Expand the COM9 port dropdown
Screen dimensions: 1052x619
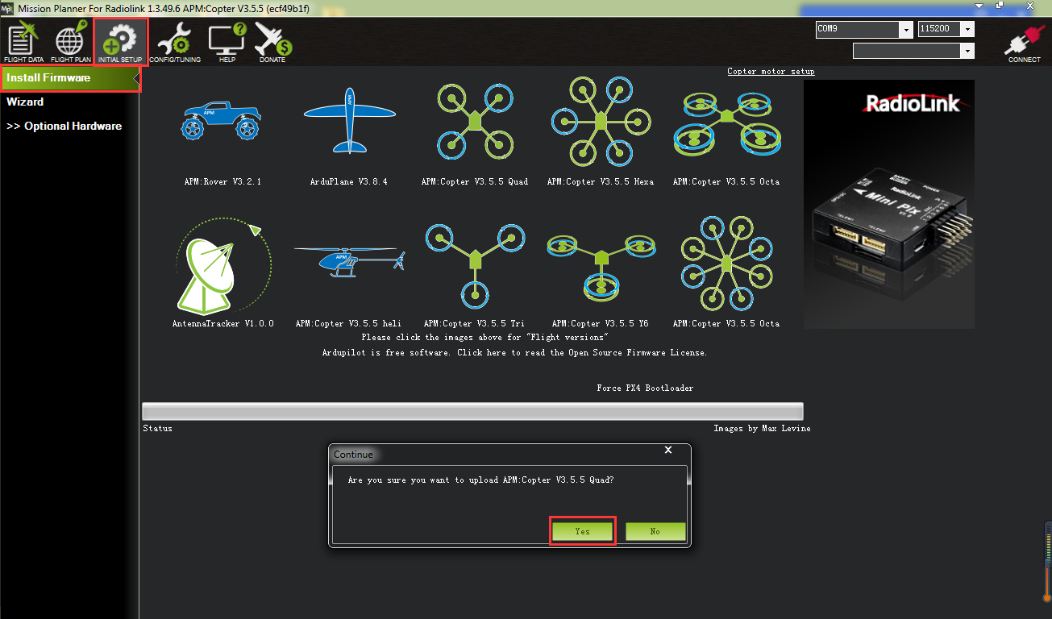(905, 30)
